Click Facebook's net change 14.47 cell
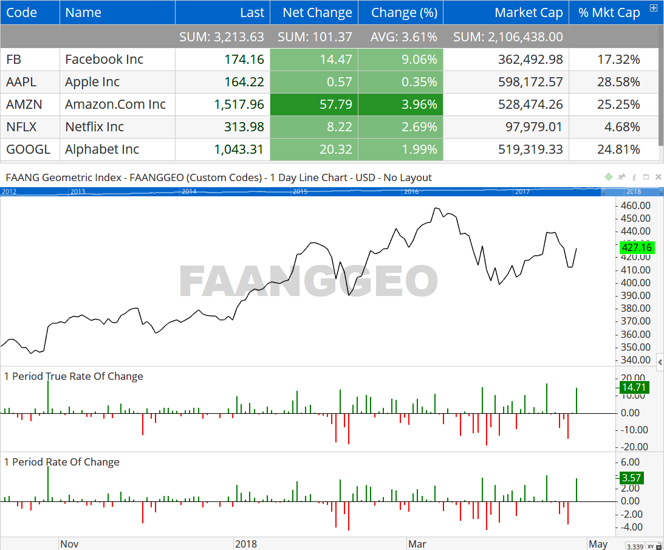664x550 pixels. click(x=314, y=60)
